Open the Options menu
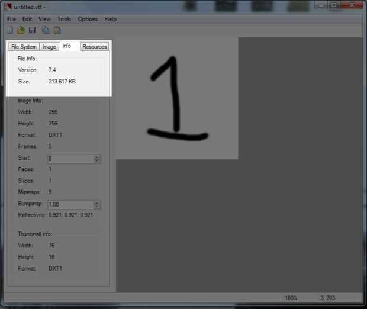The width and height of the screenshot is (367, 309). 88,19
